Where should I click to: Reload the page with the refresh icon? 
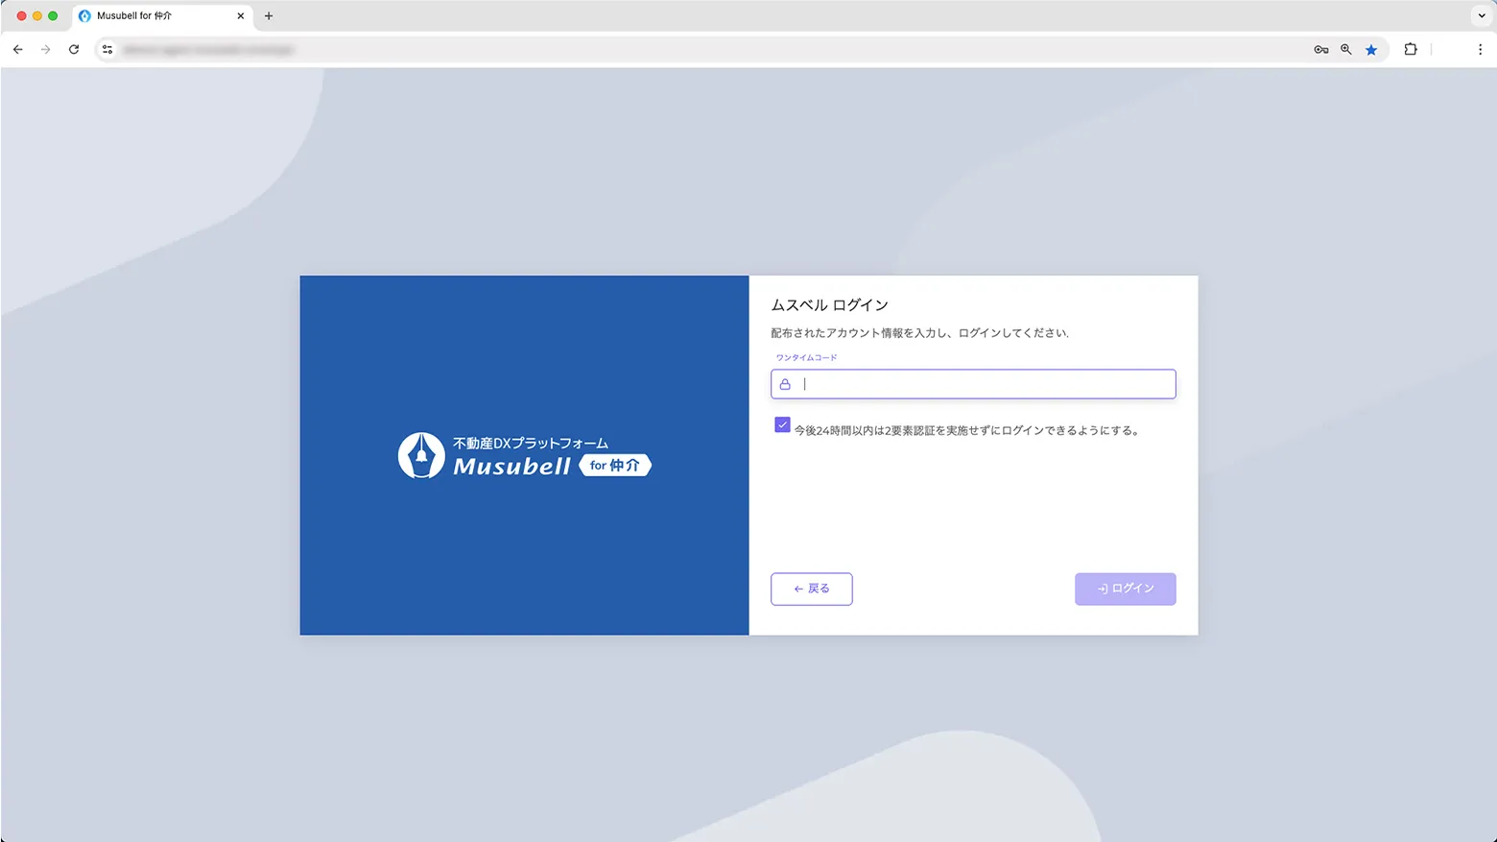click(x=74, y=49)
